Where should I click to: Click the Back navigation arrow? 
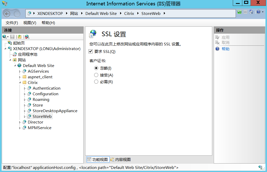[7, 14]
